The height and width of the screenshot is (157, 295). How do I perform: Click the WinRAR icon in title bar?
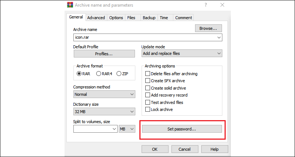click(x=70, y=4)
